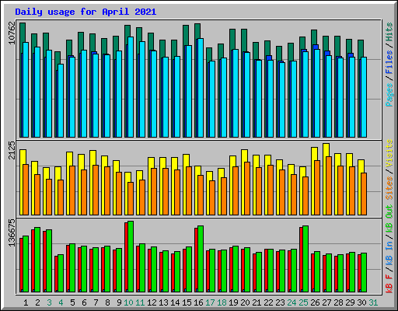
Task: Click day label 8 on the x-axis
Action: point(107,302)
